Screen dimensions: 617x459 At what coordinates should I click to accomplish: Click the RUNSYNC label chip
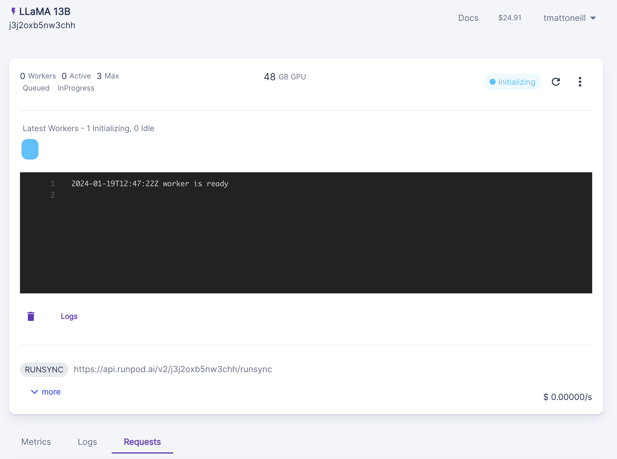tap(44, 370)
